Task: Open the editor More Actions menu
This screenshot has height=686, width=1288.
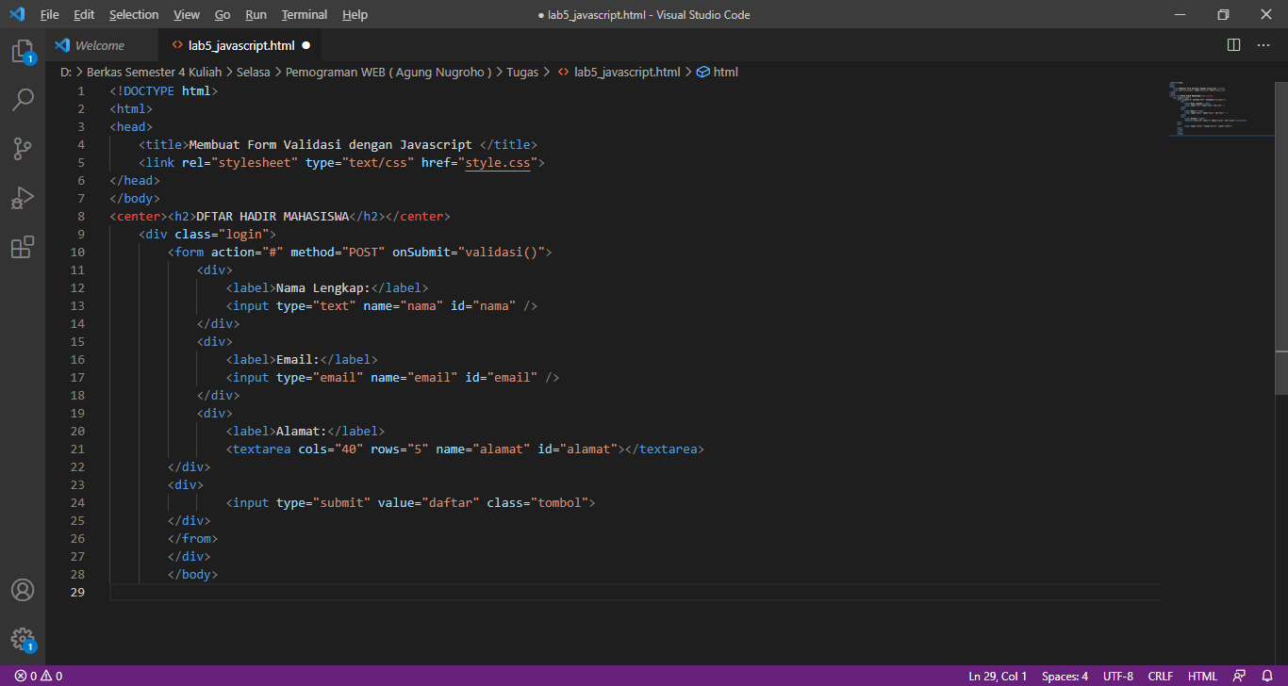Action: pos(1261,44)
